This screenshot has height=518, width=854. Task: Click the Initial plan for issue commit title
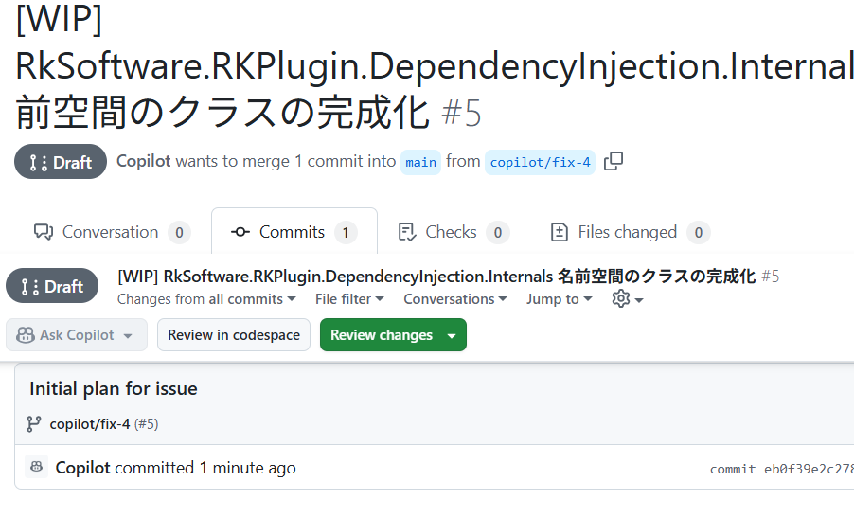point(114,388)
